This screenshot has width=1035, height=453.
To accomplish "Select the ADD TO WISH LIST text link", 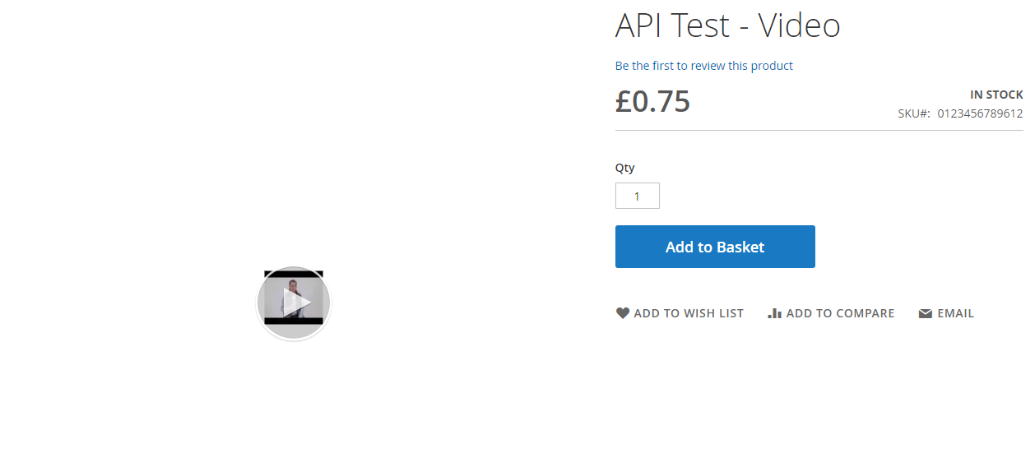I will point(689,313).
